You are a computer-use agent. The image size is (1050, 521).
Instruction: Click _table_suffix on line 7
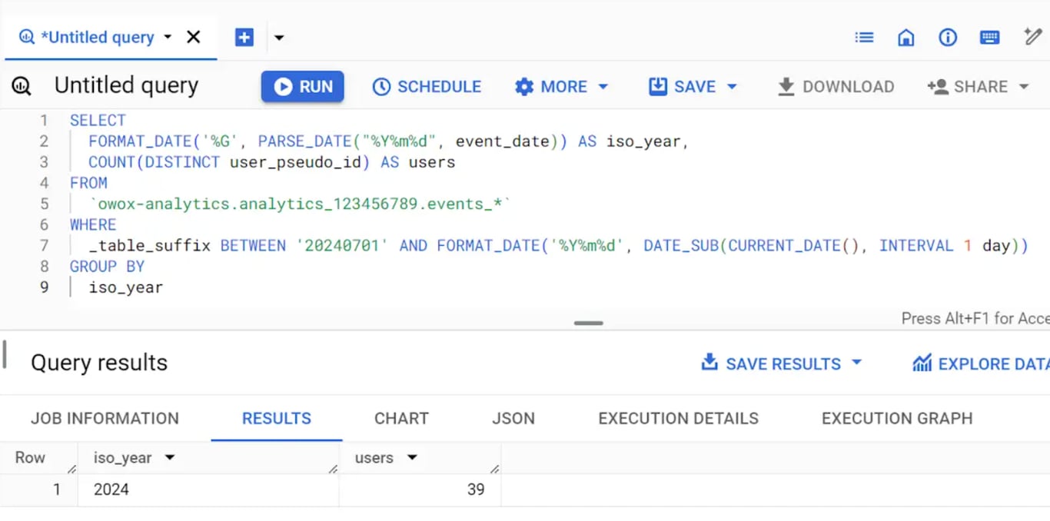click(149, 246)
